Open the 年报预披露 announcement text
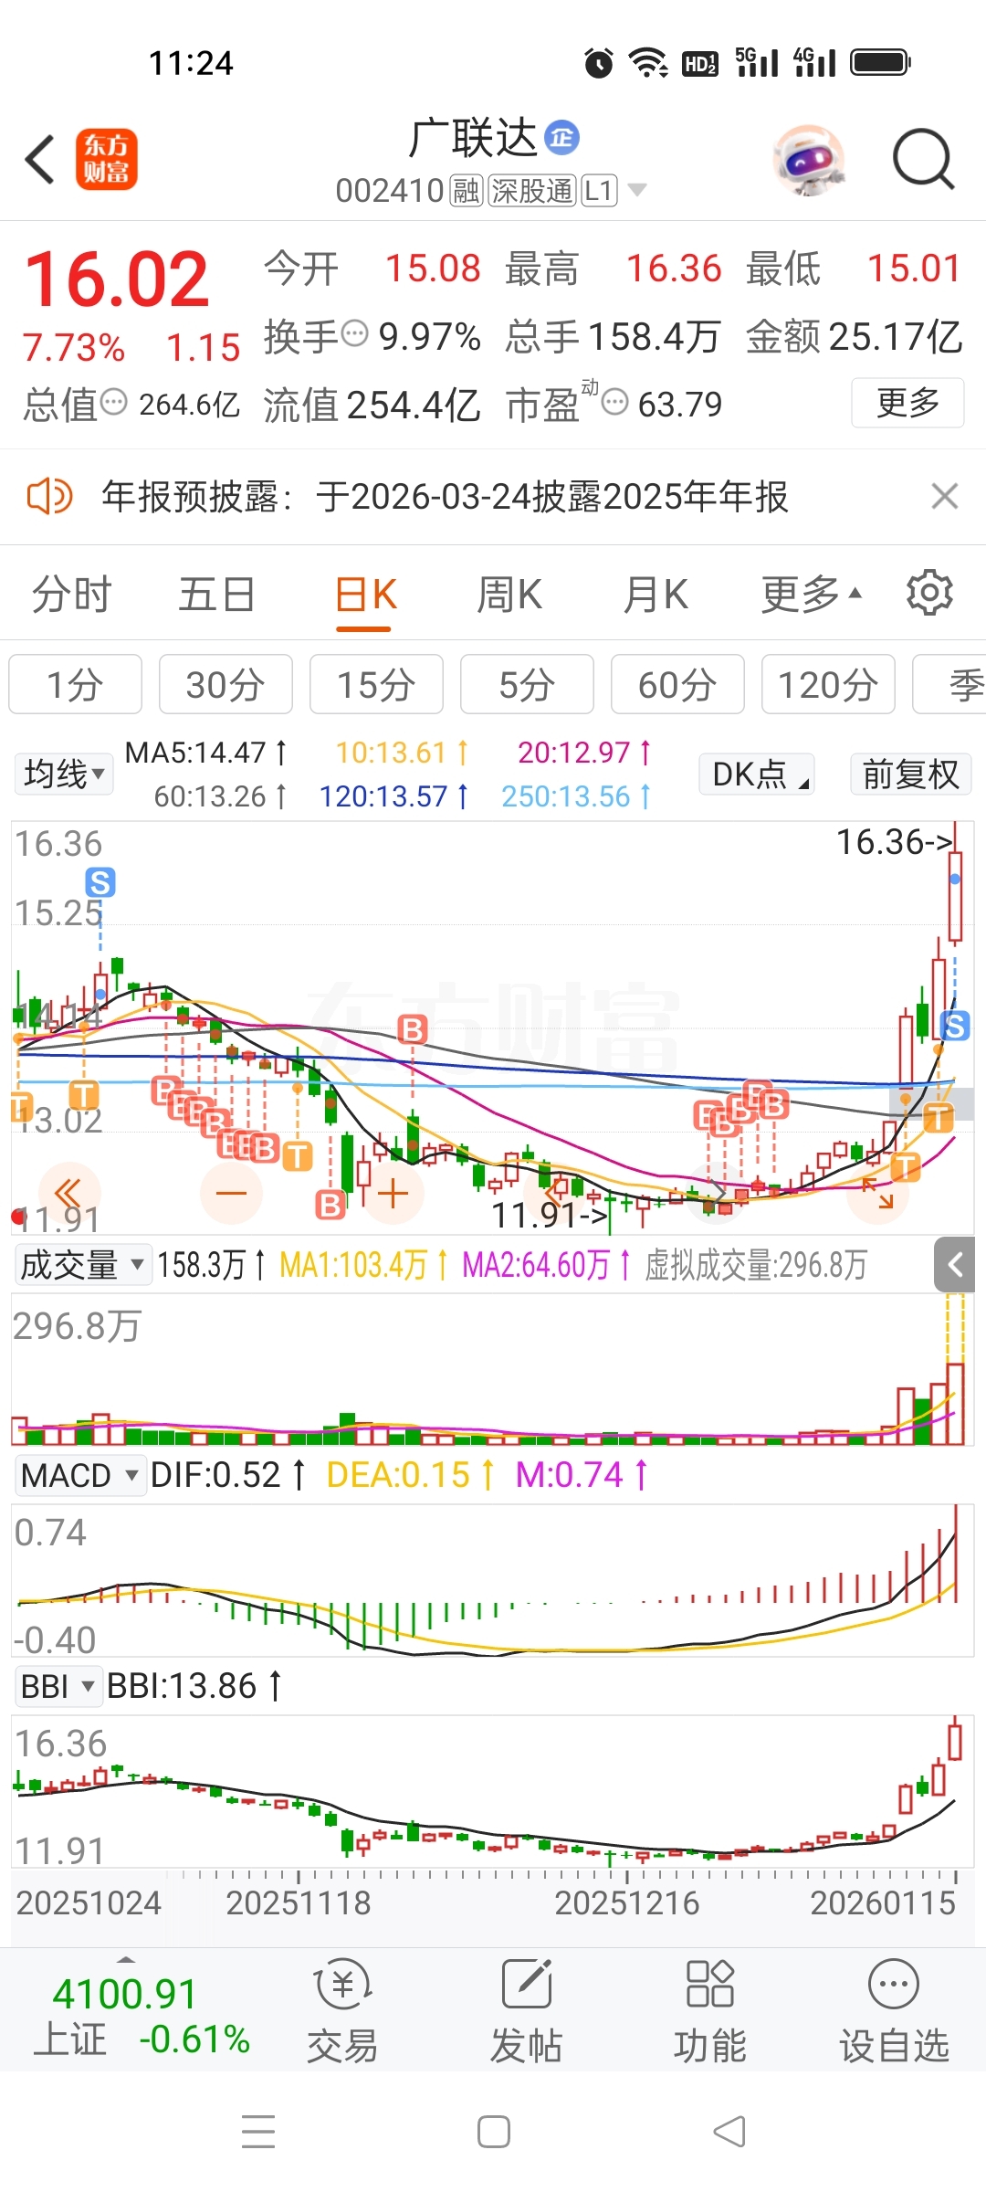Image resolution: width=986 pixels, height=2192 pixels. click(445, 497)
